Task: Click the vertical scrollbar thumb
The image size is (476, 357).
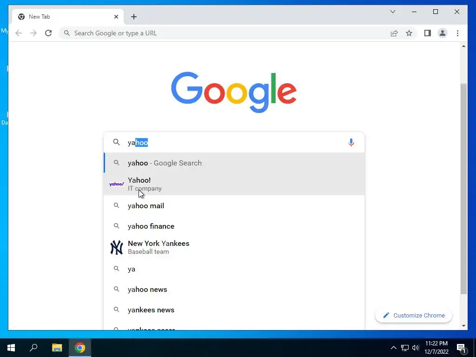Action: [463, 188]
